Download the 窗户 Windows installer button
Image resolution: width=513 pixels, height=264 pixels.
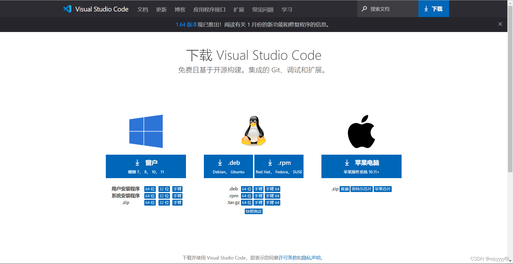[146, 166]
